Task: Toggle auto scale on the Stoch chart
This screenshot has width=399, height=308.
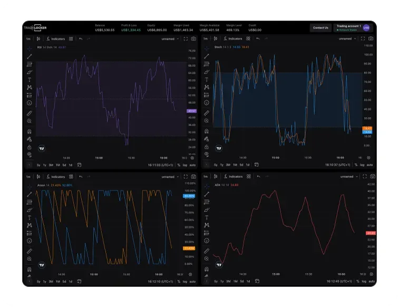Action: pos(369,165)
